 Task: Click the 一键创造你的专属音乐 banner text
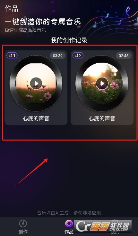pos(43,22)
